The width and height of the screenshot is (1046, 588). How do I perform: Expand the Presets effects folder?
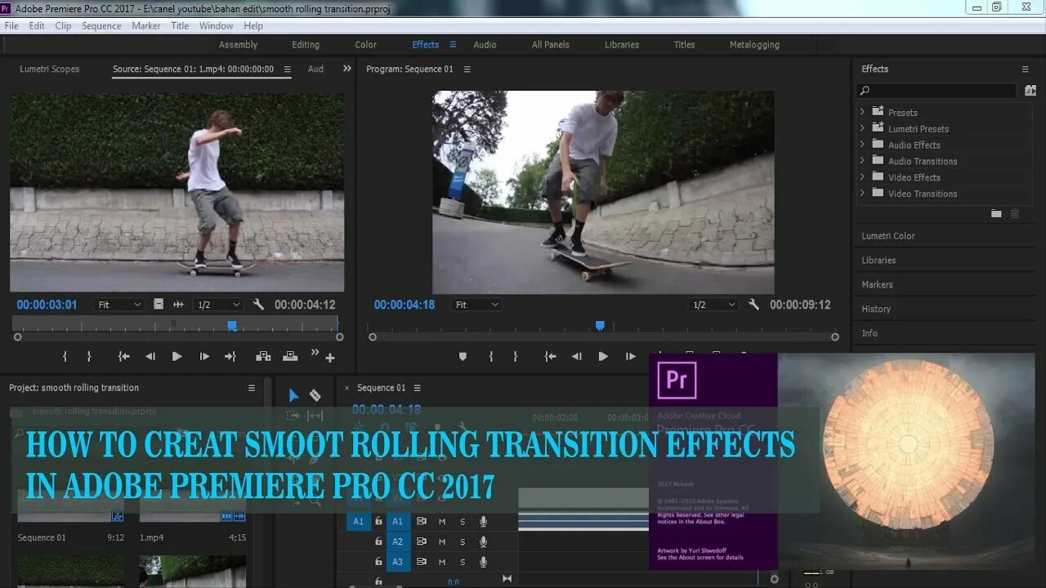click(x=862, y=112)
